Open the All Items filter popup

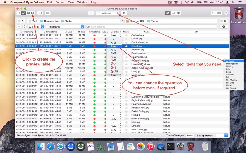pos(107,13)
